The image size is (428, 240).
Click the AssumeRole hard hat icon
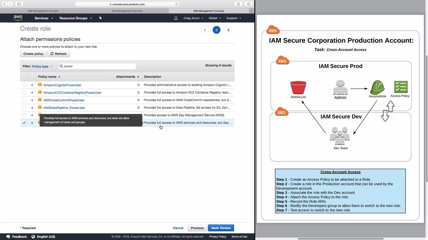377,87
